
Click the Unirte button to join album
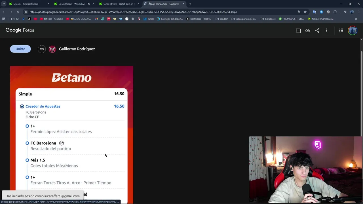click(20, 49)
